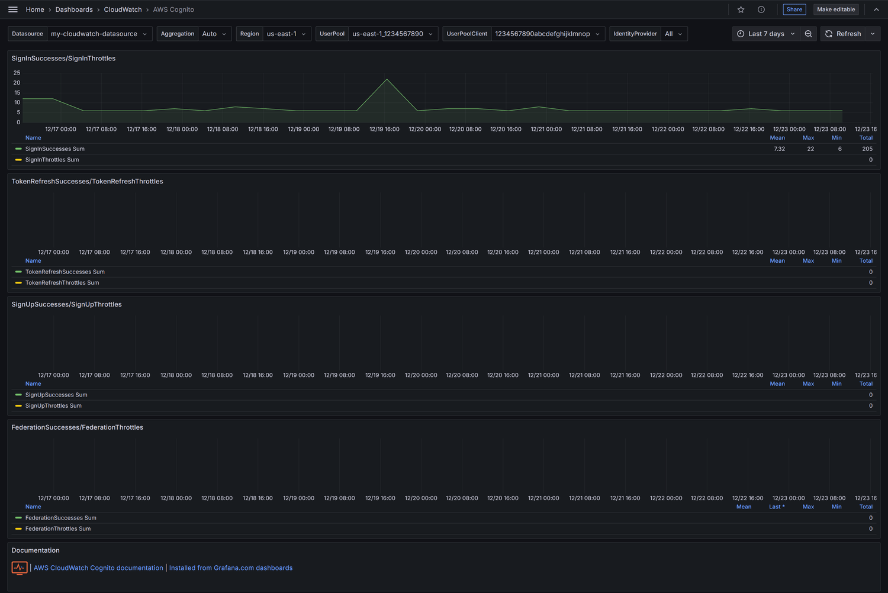
Task: Open UserPoolClient variable dropdown
Action: [x=548, y=34]
